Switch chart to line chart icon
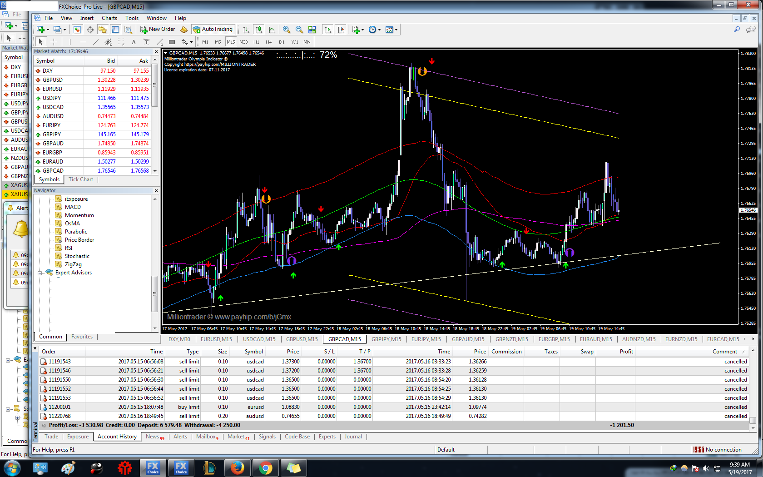763x477 pixels. 272,30
